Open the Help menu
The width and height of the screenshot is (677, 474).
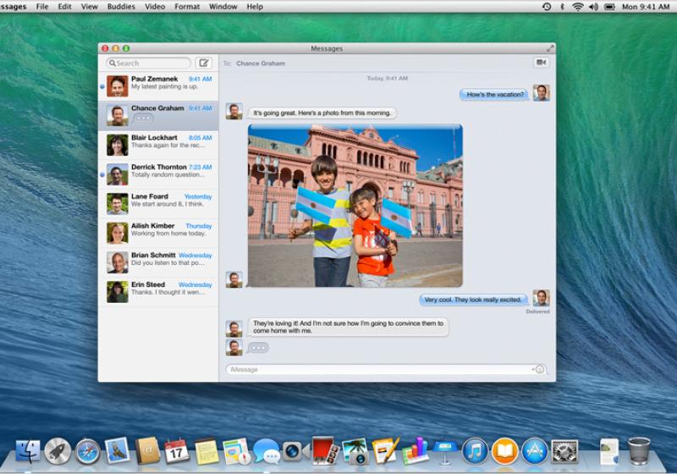(255, 7)
